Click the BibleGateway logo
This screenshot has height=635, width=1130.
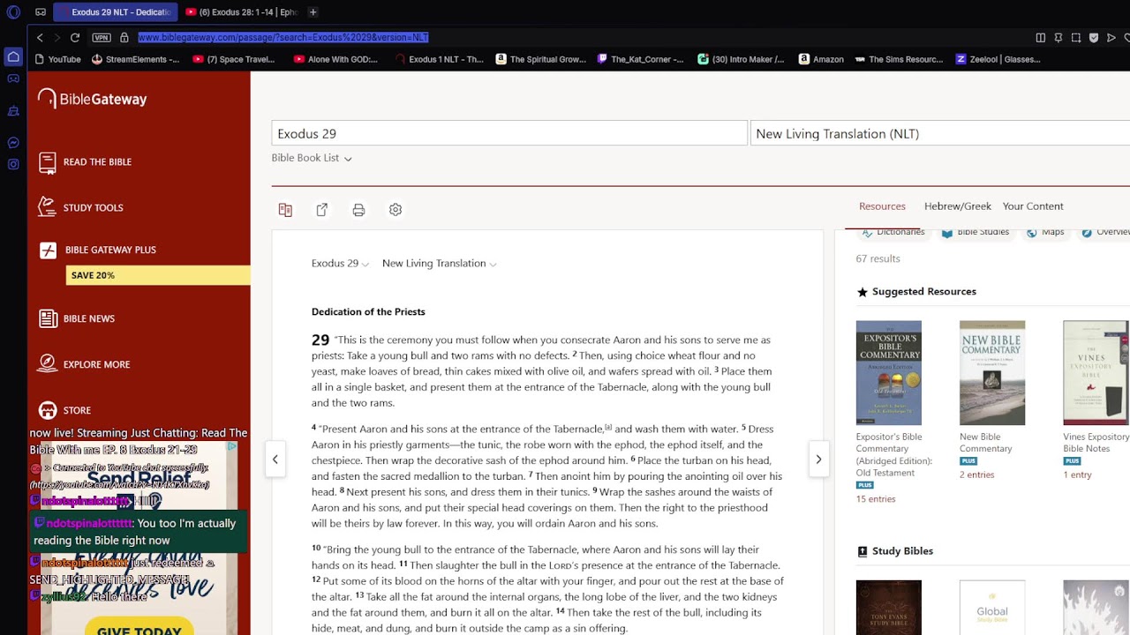(x=93, y=99)
